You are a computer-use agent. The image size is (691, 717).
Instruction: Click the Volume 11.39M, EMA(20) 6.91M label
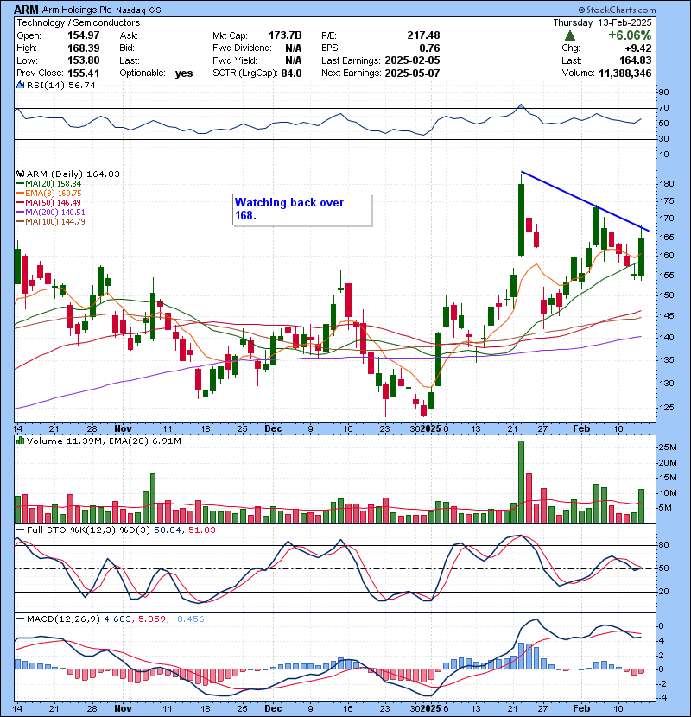104,441
